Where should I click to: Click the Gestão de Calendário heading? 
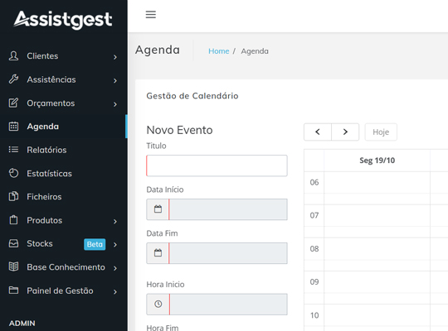point(192,96)
